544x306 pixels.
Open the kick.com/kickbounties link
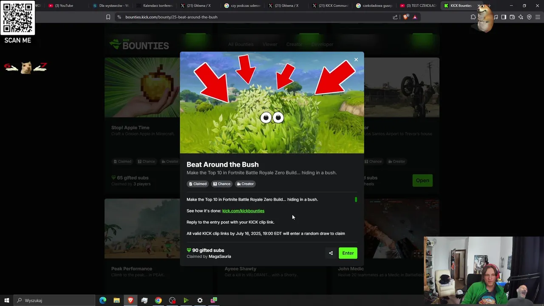243,211
